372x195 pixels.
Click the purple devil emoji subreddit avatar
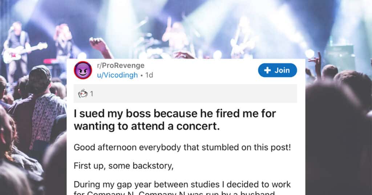click(83, 70)
